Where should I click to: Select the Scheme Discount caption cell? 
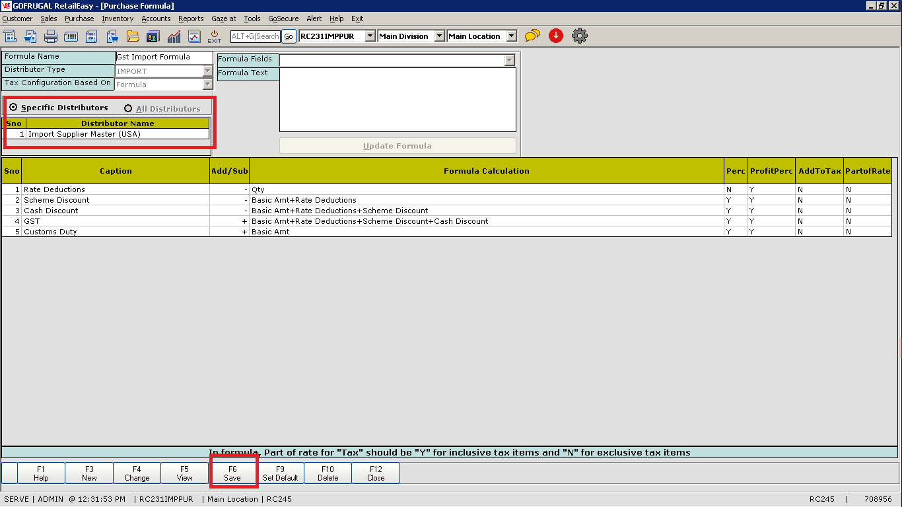[x=116, y=200]
